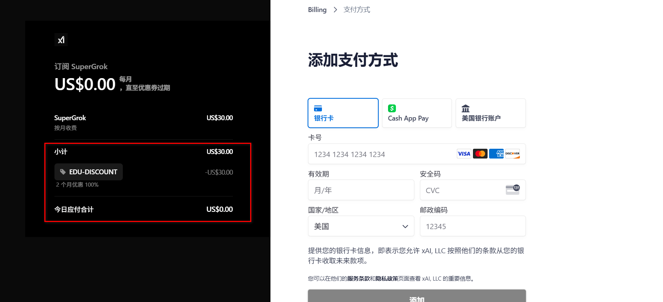This screenshot has width=663, height=302.
Task: Open the 服务条款 terms link
Action: (x=358, y=279)
